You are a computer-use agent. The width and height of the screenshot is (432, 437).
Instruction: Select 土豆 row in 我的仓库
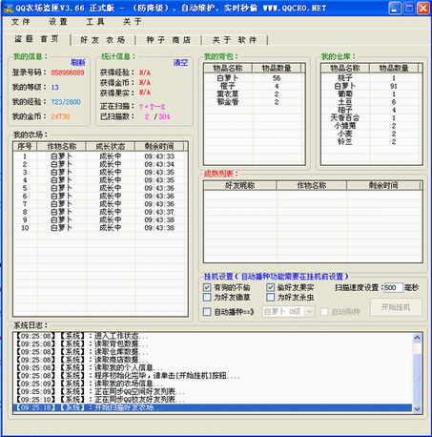coord(371,102)
